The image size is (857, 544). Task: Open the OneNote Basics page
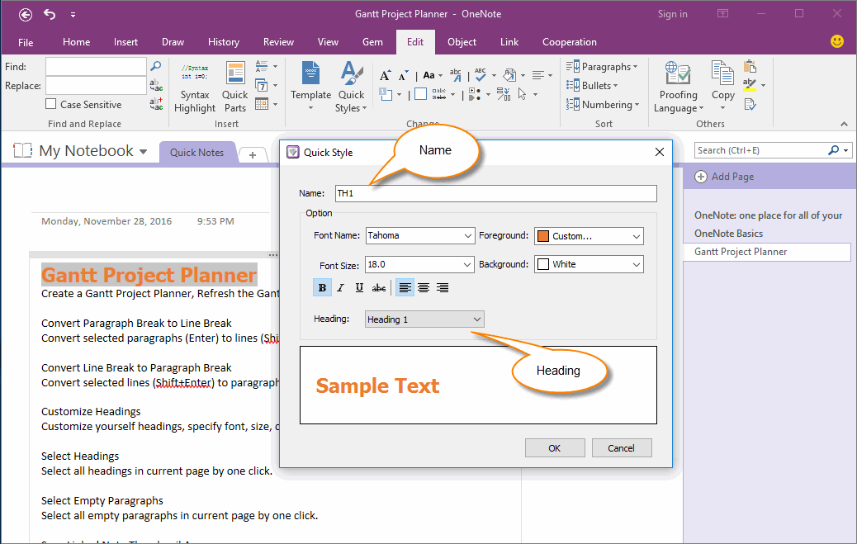tap(728, 234)
